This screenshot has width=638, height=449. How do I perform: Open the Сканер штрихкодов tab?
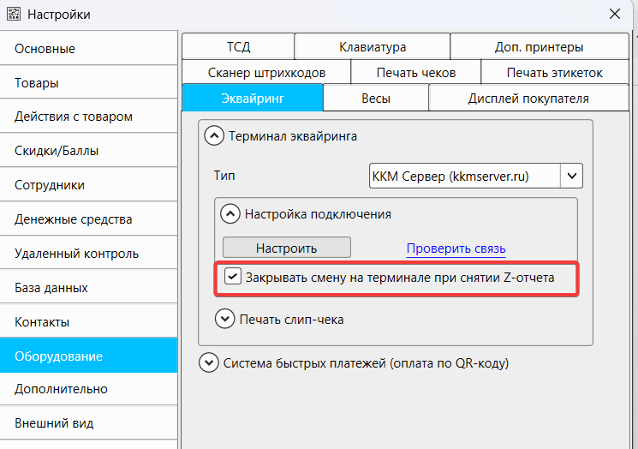[266, 73]
